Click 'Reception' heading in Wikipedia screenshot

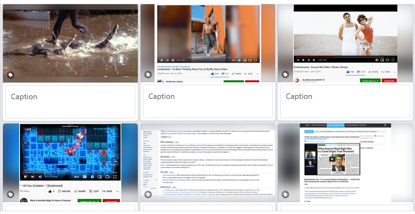pos(165,157)
